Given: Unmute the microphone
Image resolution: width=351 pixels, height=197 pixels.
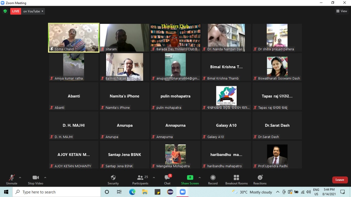Looking at the screenshot, I should pos(12,179).
